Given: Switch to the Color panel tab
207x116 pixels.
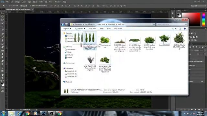Looking at the screenshot, I should pyautogui.click(x=178, y=11).
